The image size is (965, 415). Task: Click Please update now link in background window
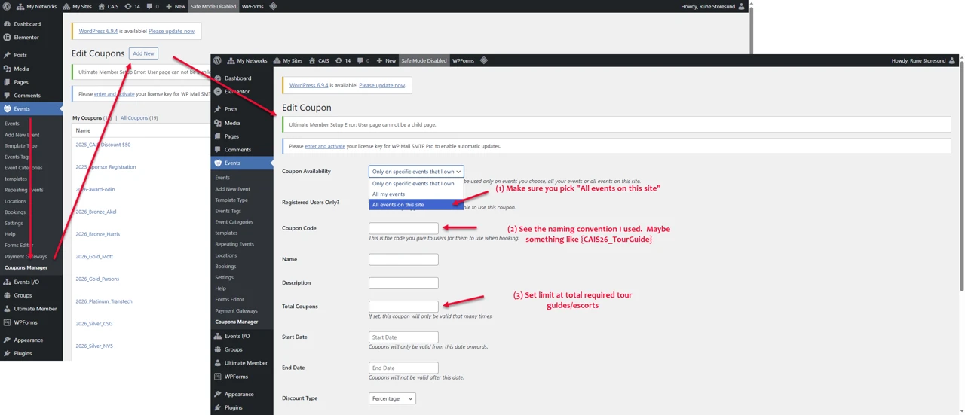pos(171,31)
